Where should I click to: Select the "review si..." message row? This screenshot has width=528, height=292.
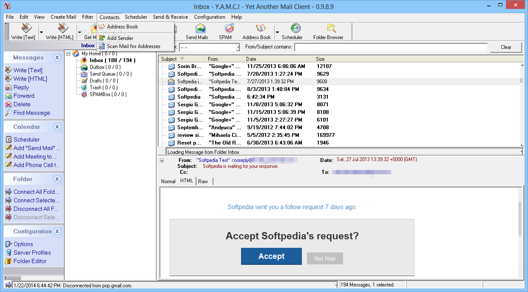pyautogui.click(x=339, y=135)
